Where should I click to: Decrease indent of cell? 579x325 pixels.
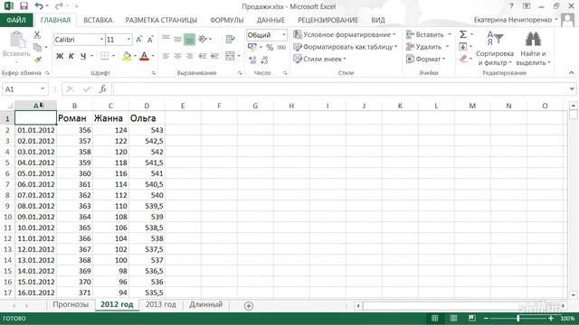[203, 56]
